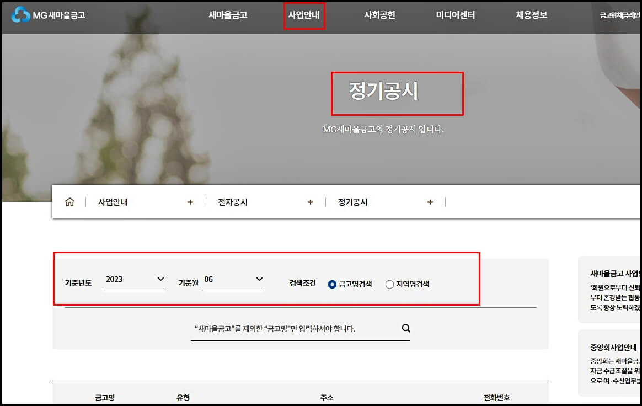Click the 검색조건 field label

(303, 283)
